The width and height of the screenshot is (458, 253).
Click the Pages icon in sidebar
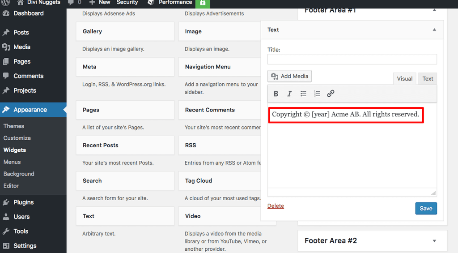tap(6, 61)
